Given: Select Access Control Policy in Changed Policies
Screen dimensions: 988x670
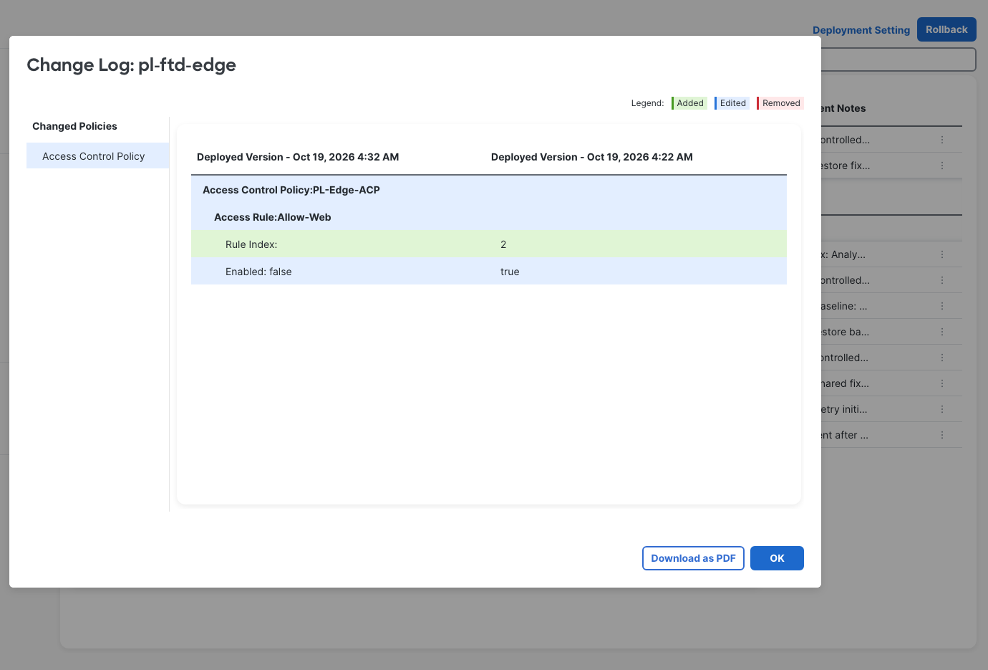Looking at the screenshot, I should [97, 155].
